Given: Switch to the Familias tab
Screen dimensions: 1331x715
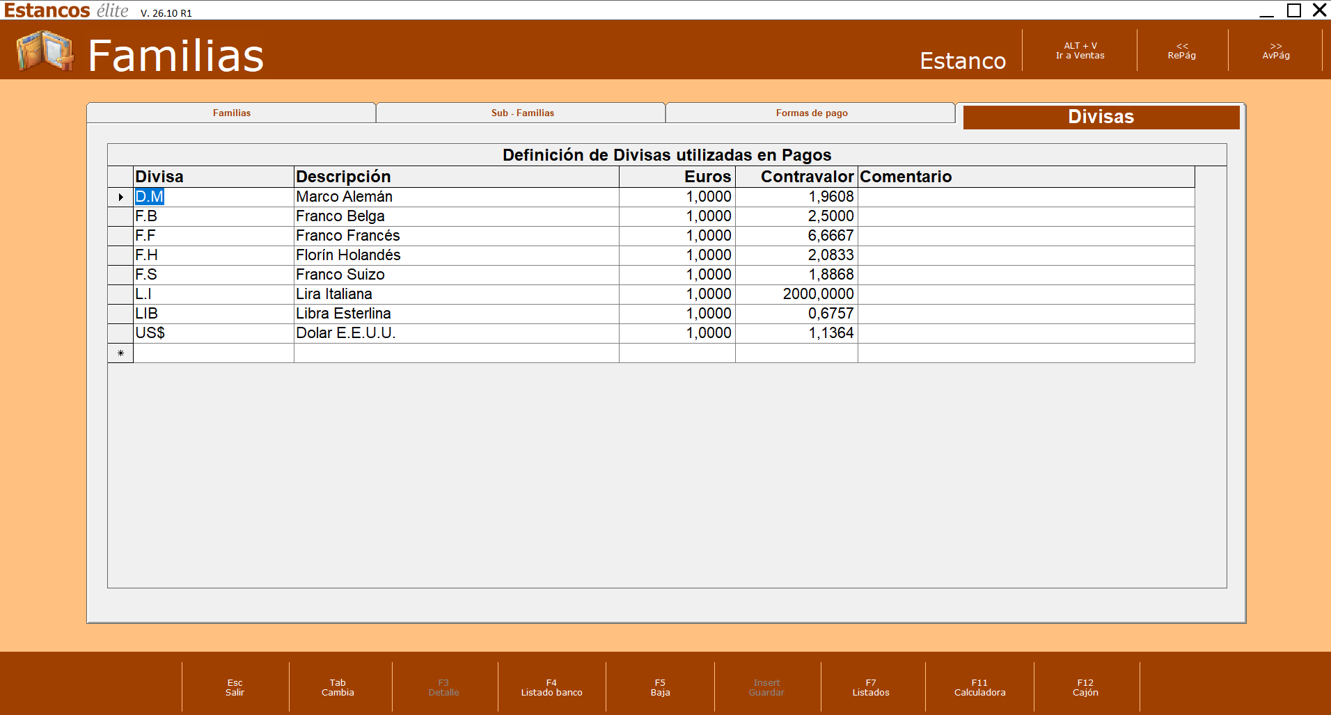Looking at the screenshot, I should coord(231,113).
